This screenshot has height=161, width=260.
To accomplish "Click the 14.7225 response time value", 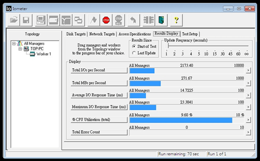I will 187,90.
